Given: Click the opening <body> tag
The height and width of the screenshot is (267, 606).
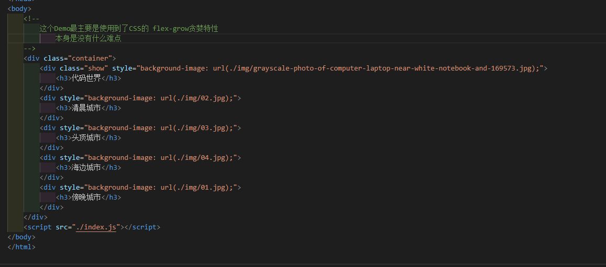Looking at the screenshot, I should pyautogui.click(x=19, y=8).
